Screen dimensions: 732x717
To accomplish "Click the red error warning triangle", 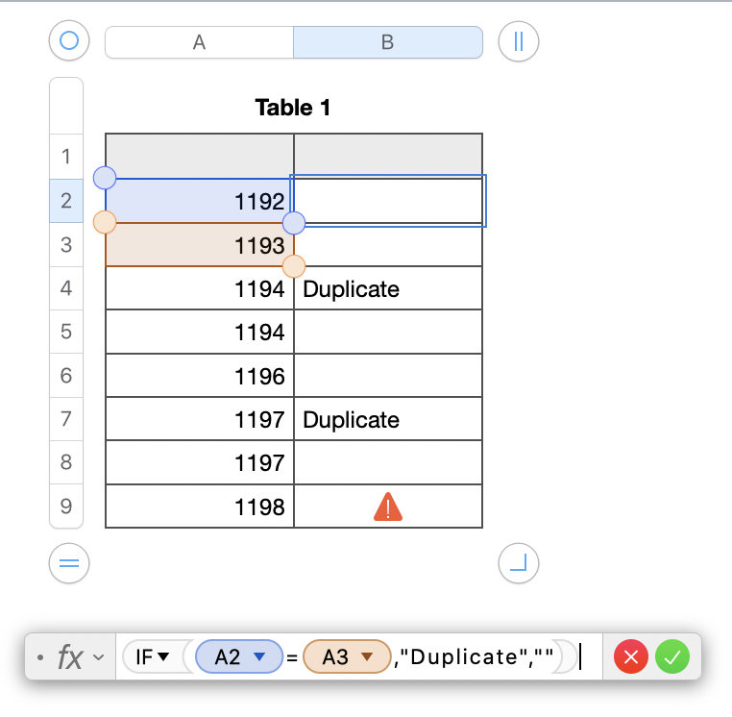I will (388, 507).
